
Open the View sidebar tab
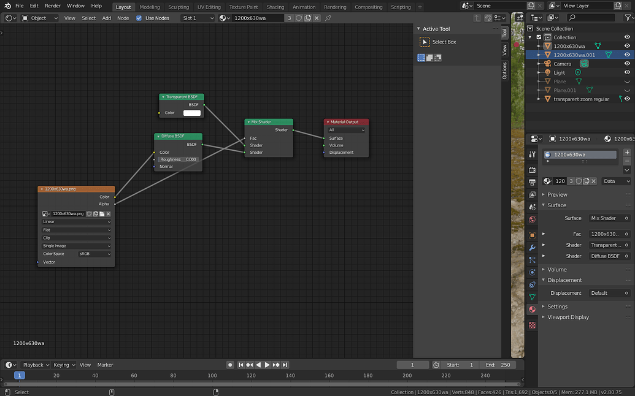(504, 50)
